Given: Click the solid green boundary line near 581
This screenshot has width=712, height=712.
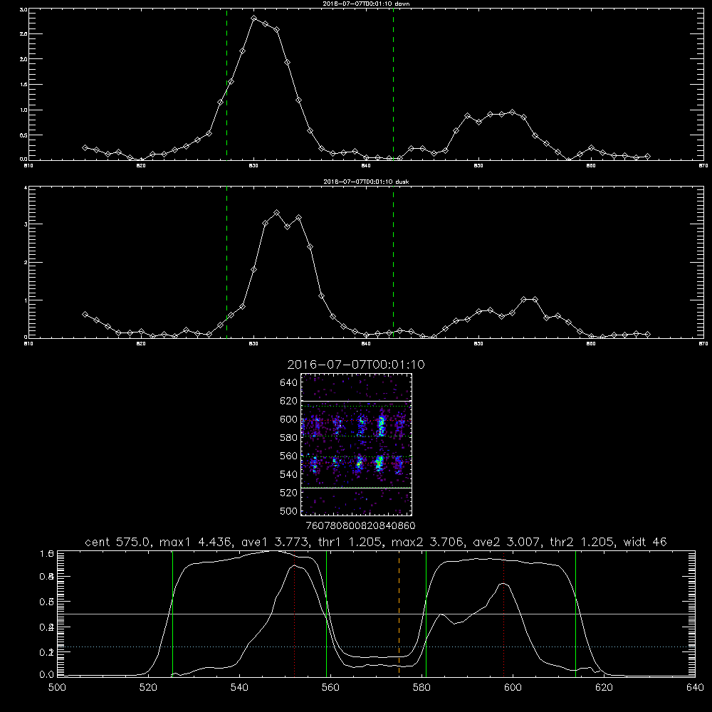Looking at the screenshot, I should 426,613.
